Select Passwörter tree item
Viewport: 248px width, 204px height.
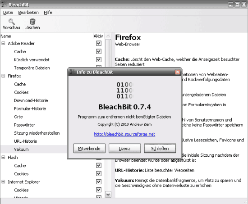24,125
